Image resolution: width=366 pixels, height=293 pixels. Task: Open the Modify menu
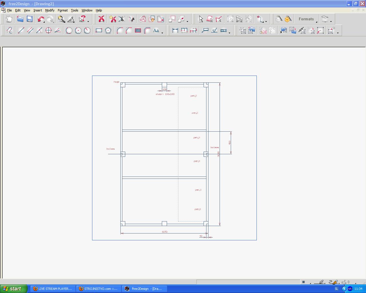[x=50, y=10]
